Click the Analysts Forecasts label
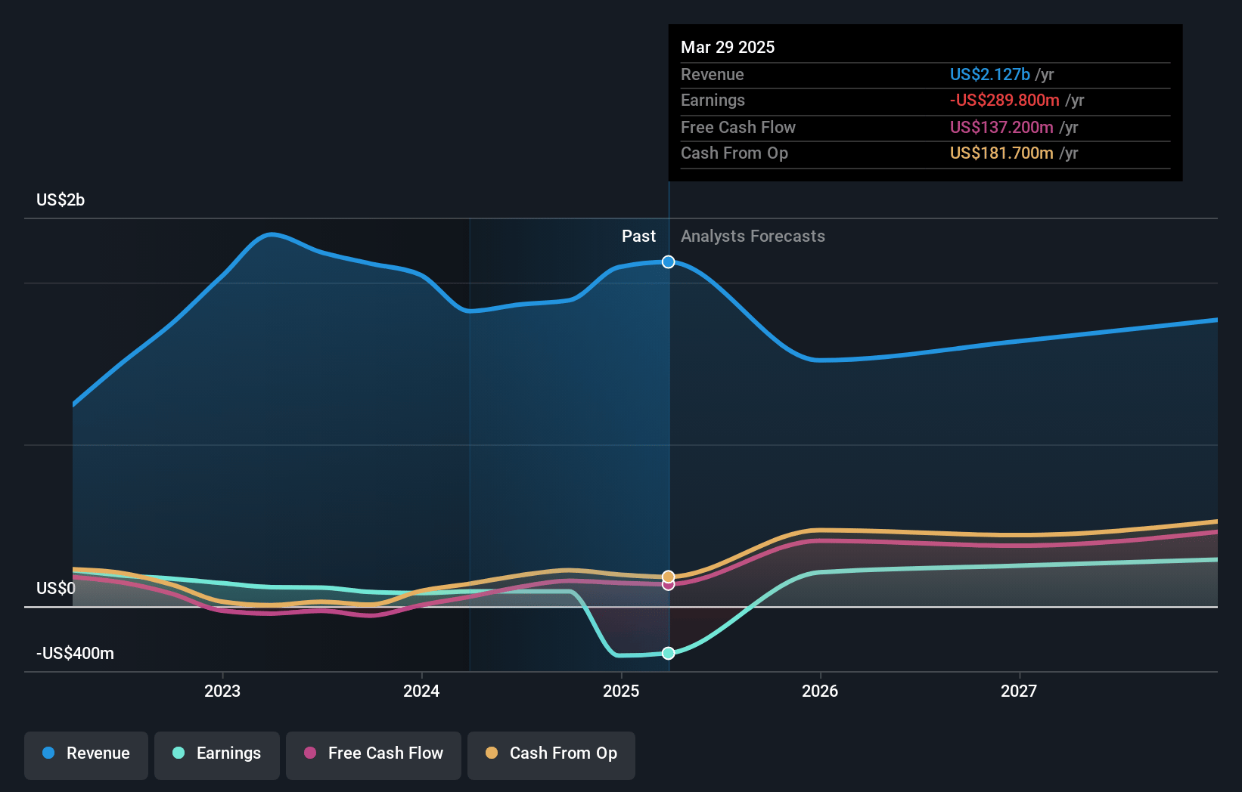The width and height of the screenshot is (1242, 792). (753, 236)
